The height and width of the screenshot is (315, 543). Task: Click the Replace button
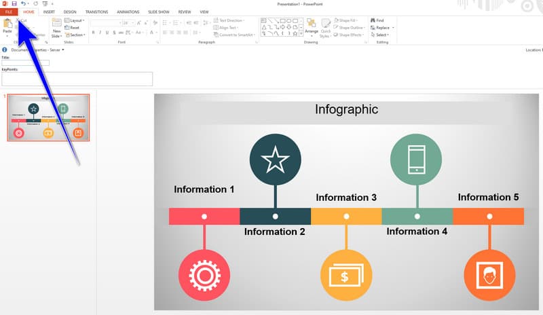(380, 28)
